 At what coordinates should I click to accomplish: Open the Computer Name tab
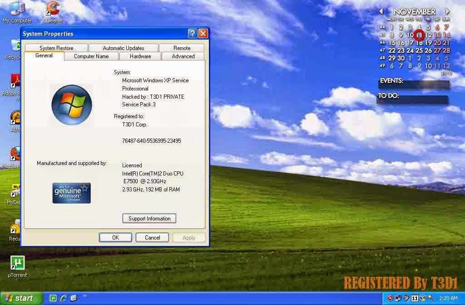click(91, 56)
